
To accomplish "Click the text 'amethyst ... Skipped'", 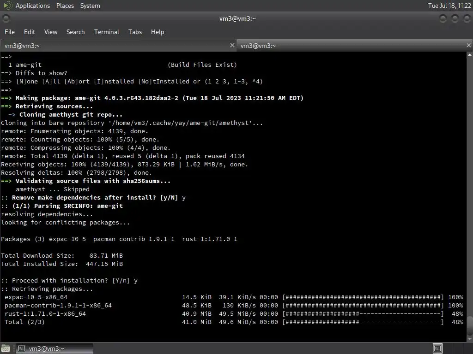I will [53, 189].
